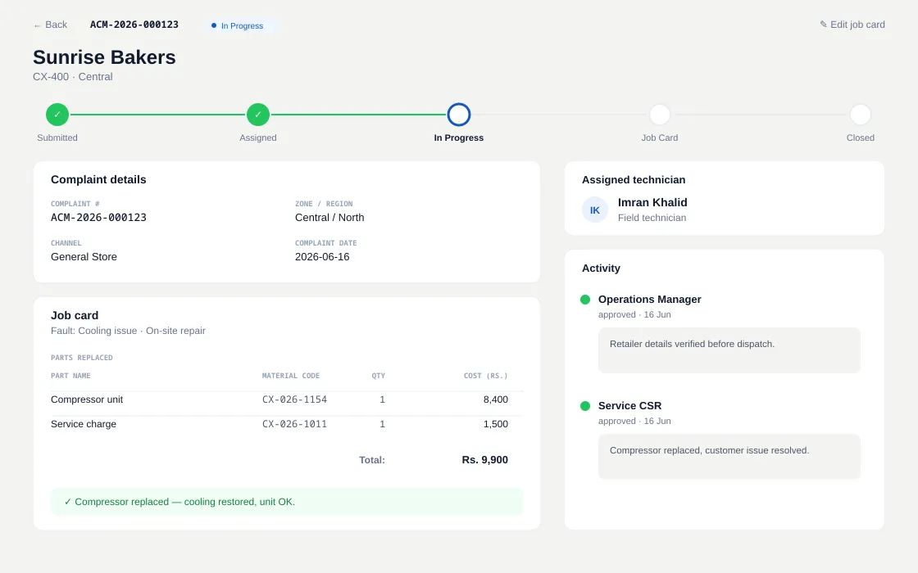This screenshot has width=918, height=573.
Task: Click the Material Code column header
Action: [291, 376]
